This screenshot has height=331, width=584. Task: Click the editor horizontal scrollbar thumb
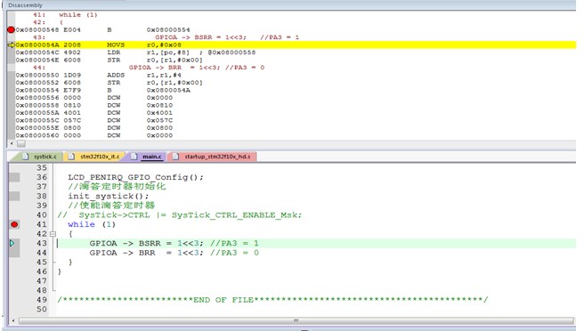pos(296,320)
